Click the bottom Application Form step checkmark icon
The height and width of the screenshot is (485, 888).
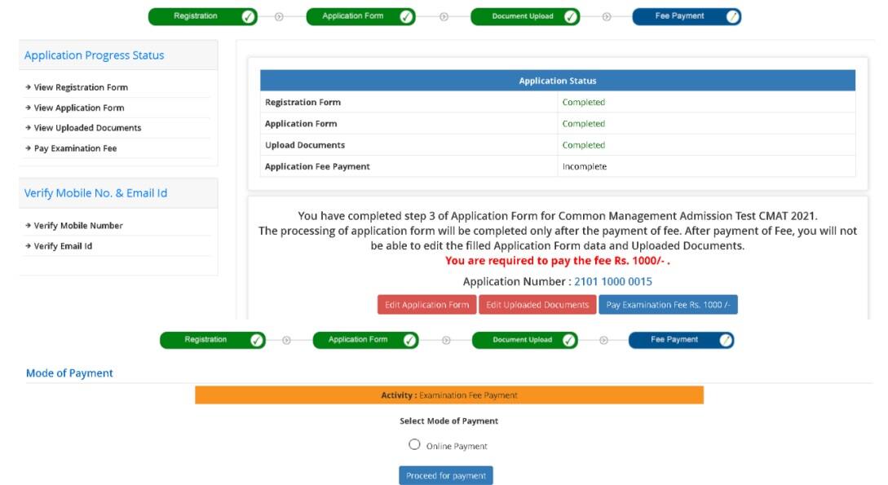click(x=410, y=340)
